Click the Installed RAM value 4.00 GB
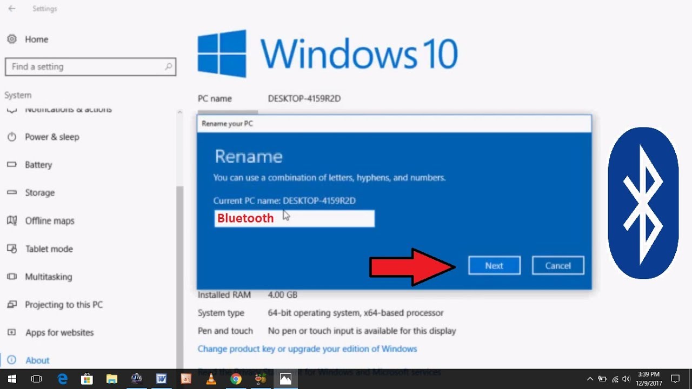The width and height of the screenshot is (692, 389). [x=283, y=295]
